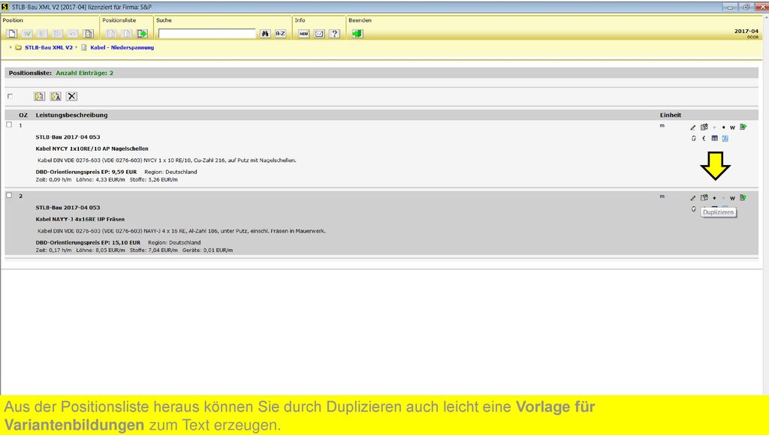Screen dimensions: 769x435
Task: Click into the Suche text field
Action: pos(207,34)
